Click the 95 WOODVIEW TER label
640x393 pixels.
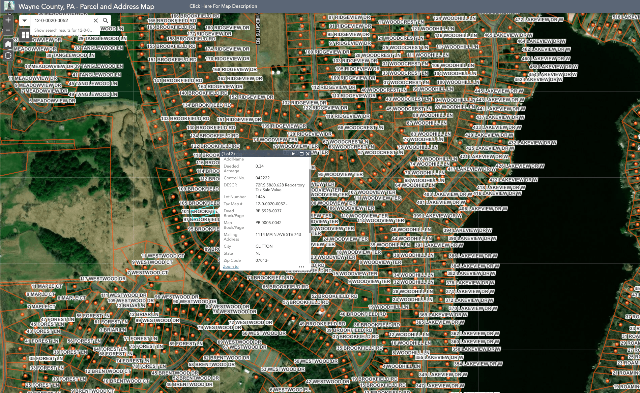pyautogui.click(x=341, y=174)
